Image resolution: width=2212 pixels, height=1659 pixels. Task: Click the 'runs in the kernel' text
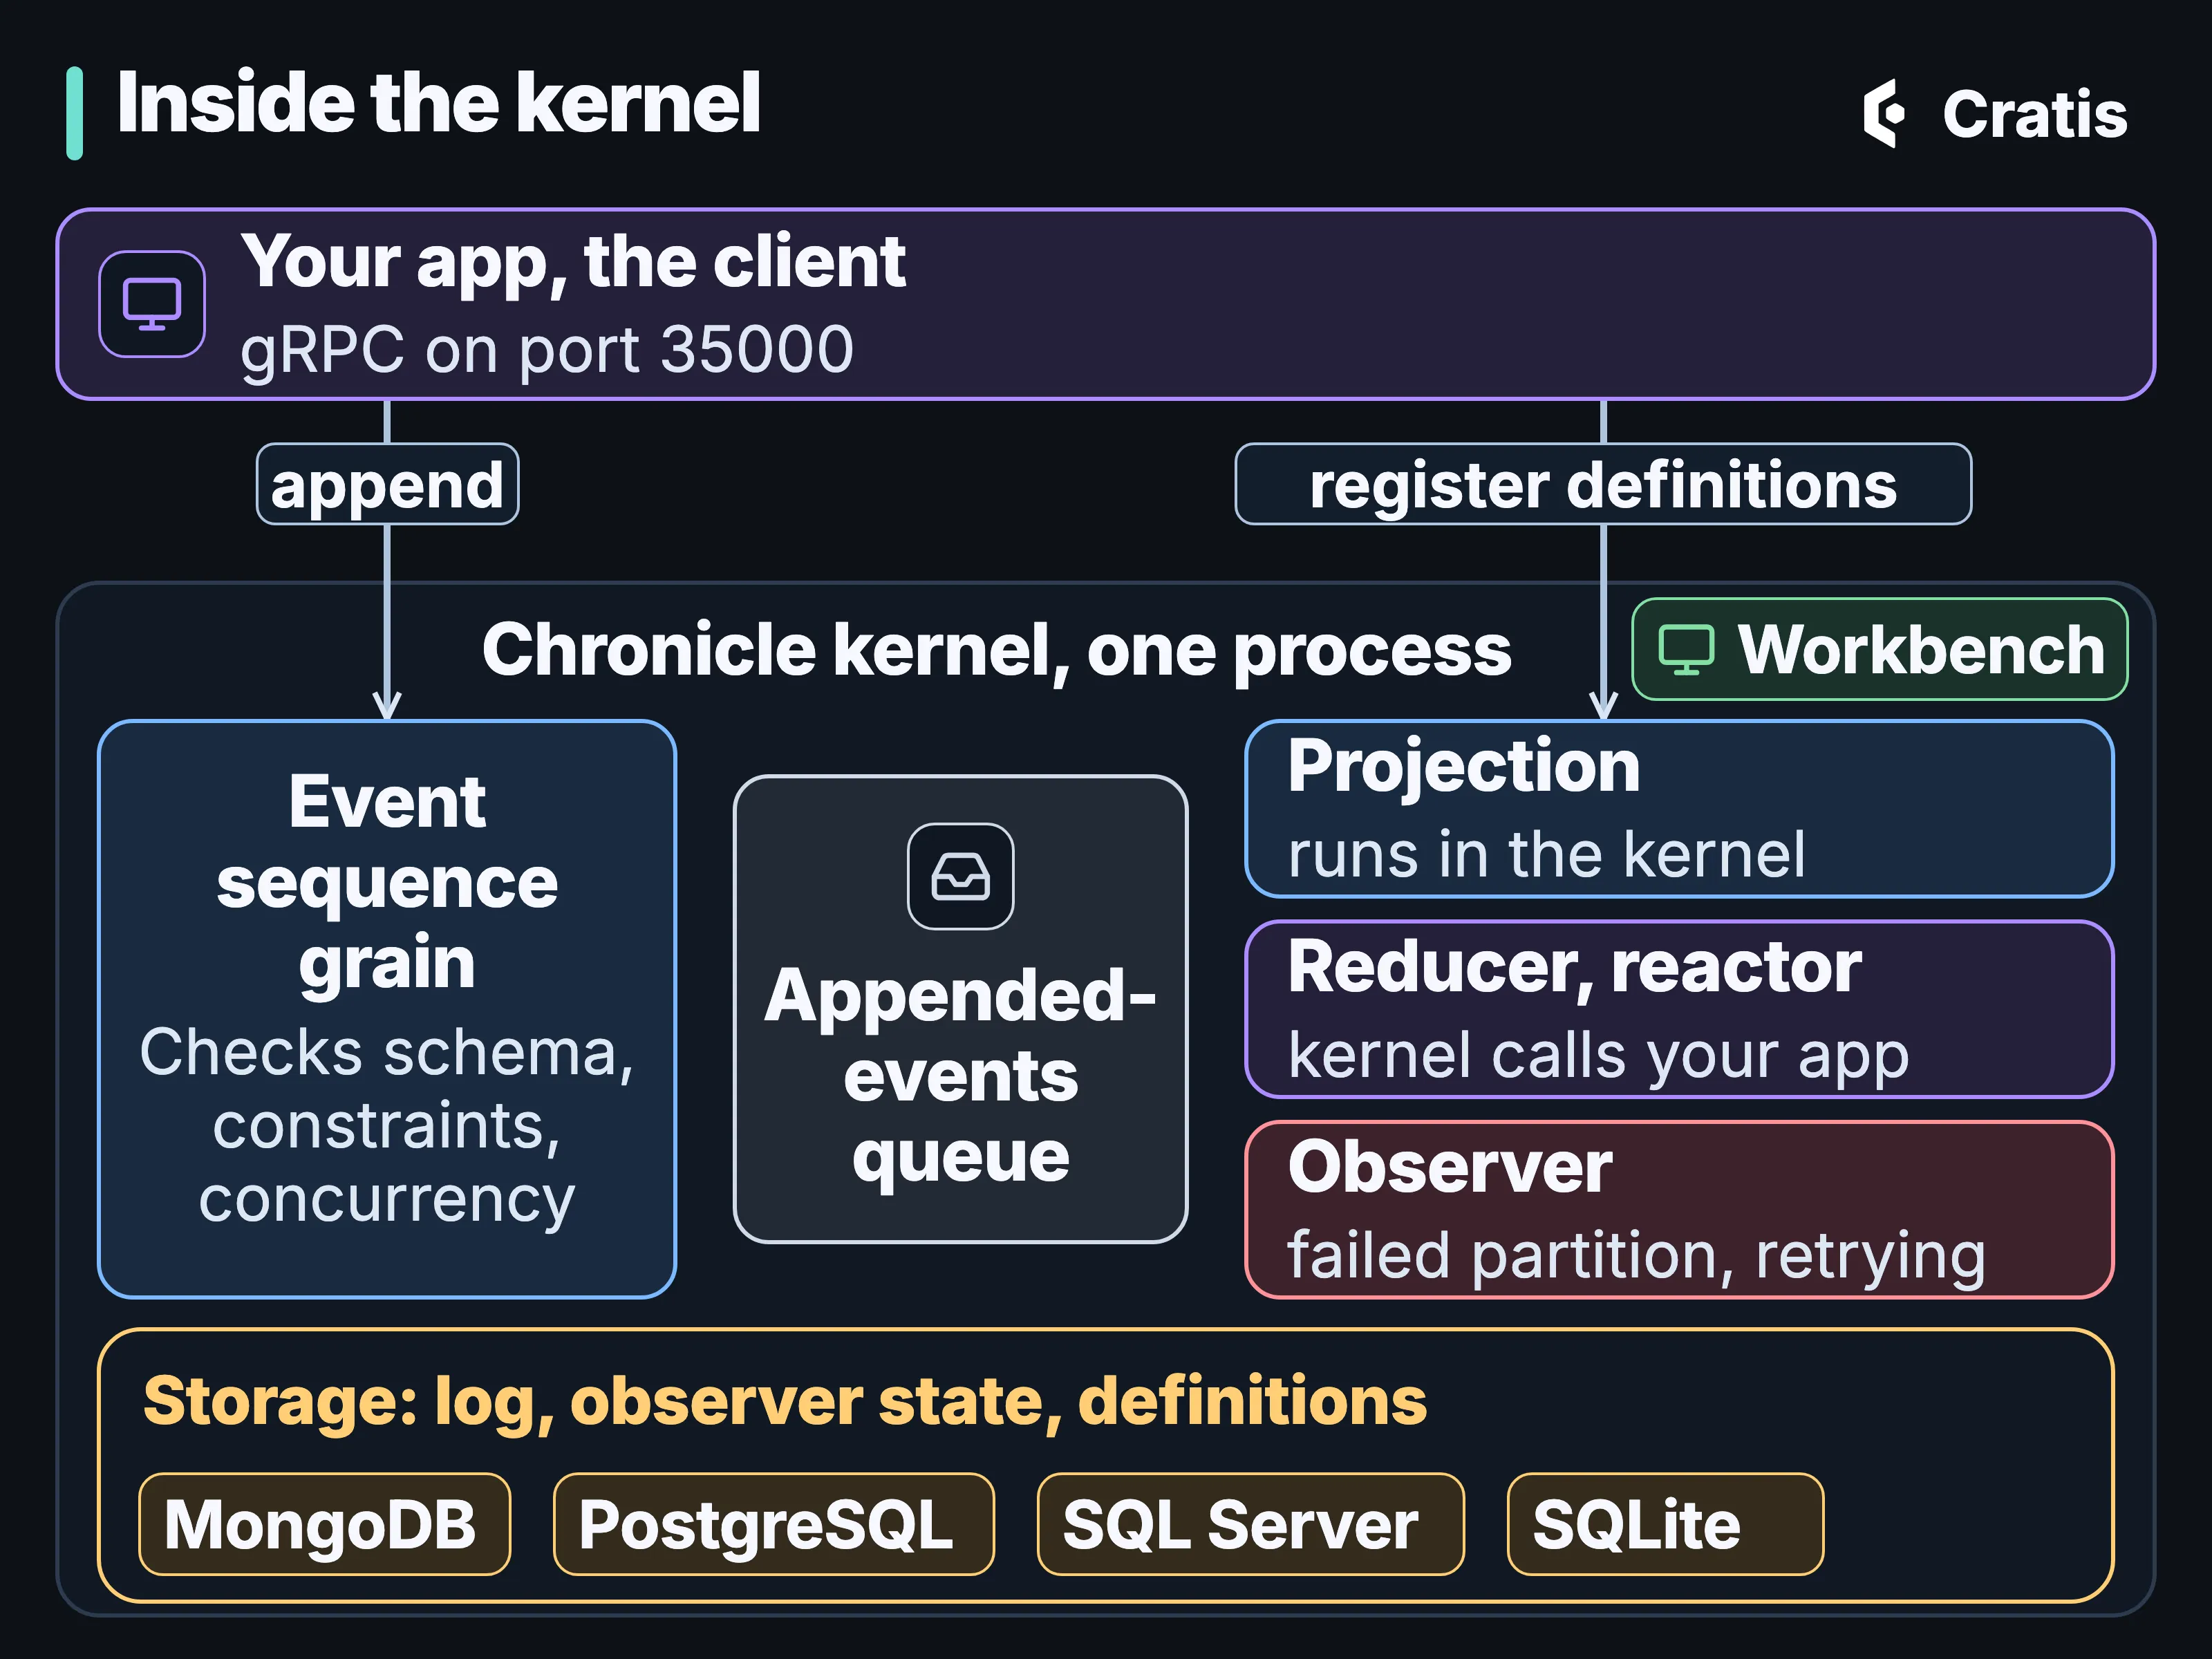point(1547,855)
